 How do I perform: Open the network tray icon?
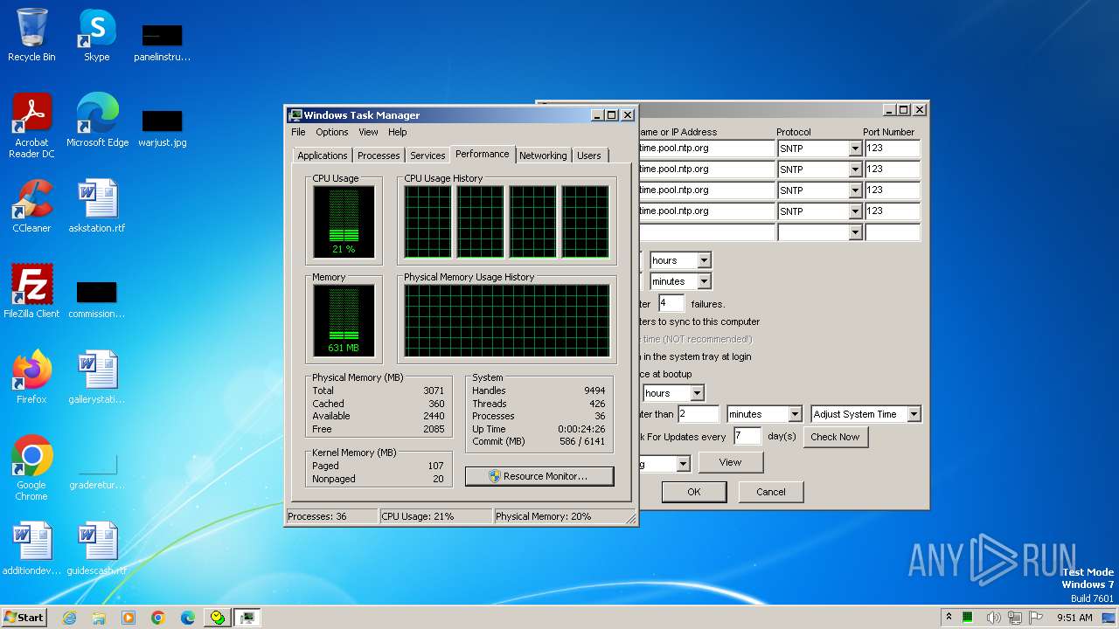[x=1016, y=618]
